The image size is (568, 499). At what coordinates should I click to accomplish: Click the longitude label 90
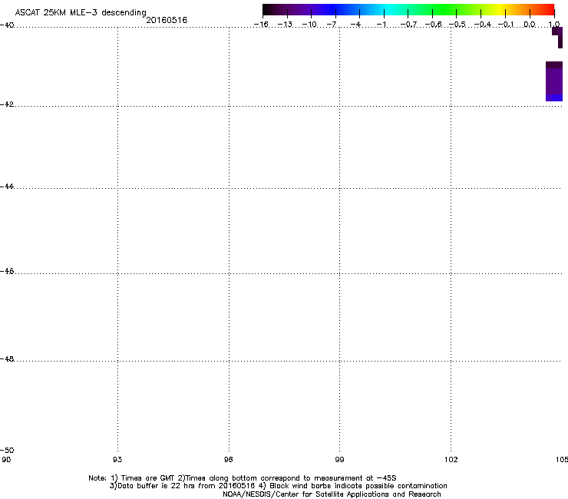6,460
